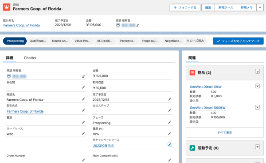Edit the 非公開 field pencil icon
The height and width of the screenshot is (163, 266).
pyautogui.click(x=83, y=87)
